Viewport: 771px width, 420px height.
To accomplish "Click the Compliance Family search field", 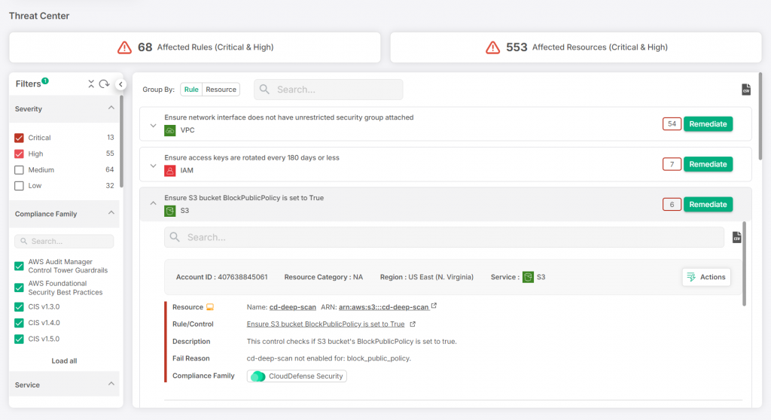I will click(64, 242).
